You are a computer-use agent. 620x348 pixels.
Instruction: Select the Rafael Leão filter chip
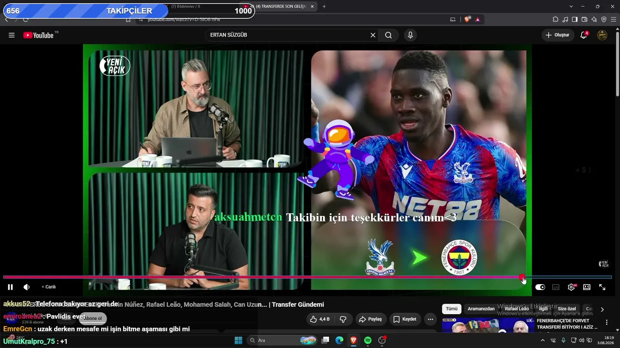pyautogui.click(x=516, y=309)
